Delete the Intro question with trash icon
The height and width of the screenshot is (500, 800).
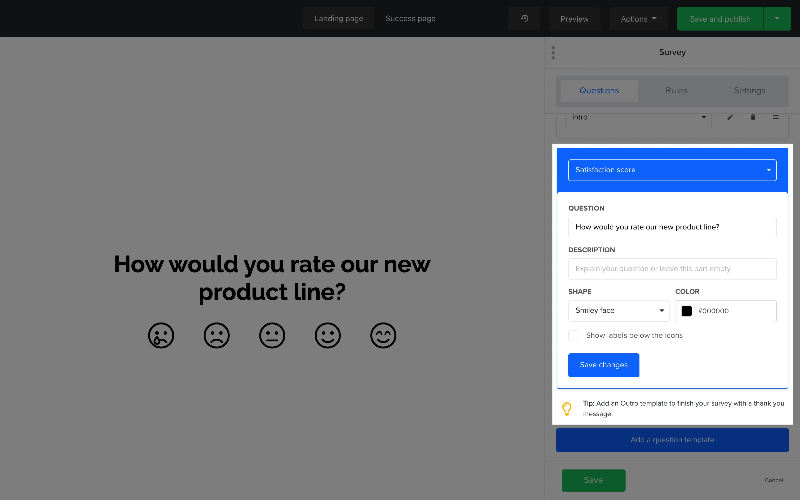(x=753, y=117)
